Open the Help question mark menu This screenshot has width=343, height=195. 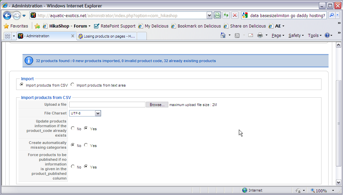coord(328,35)
